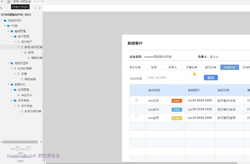Toggle the select-all checkbox in the table header

pos(136,90)
